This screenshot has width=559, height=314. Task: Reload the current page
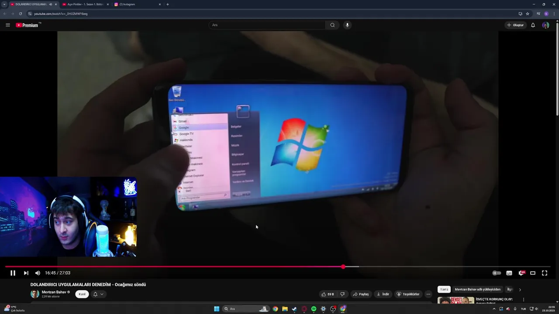coord(20,14)
